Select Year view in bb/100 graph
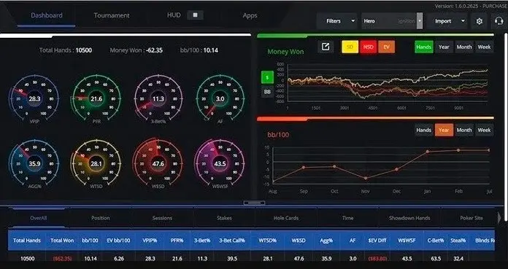Viewport: 508px width, 269px height. [x=444, y=130]
